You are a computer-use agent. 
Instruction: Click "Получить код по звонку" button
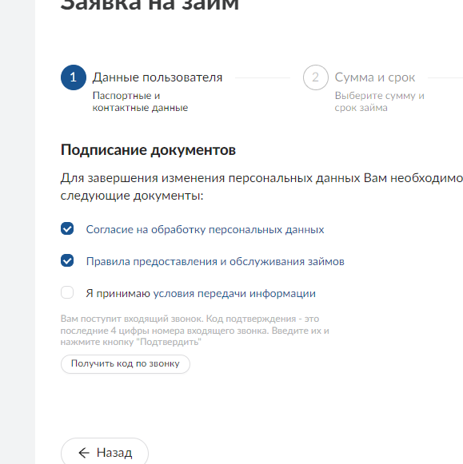pyautogui.click(x=126, y=364)
